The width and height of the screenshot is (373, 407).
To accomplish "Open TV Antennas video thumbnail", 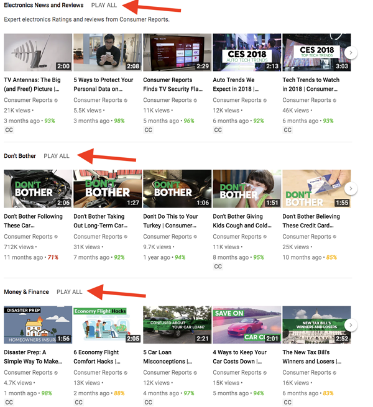I will [38, 52].
